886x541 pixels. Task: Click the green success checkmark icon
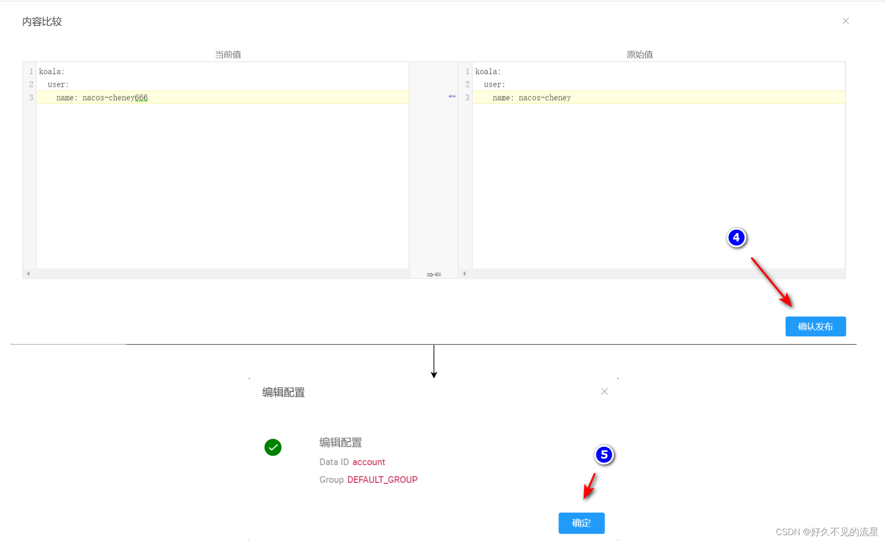pyautogui.click(x=273, y=447)
